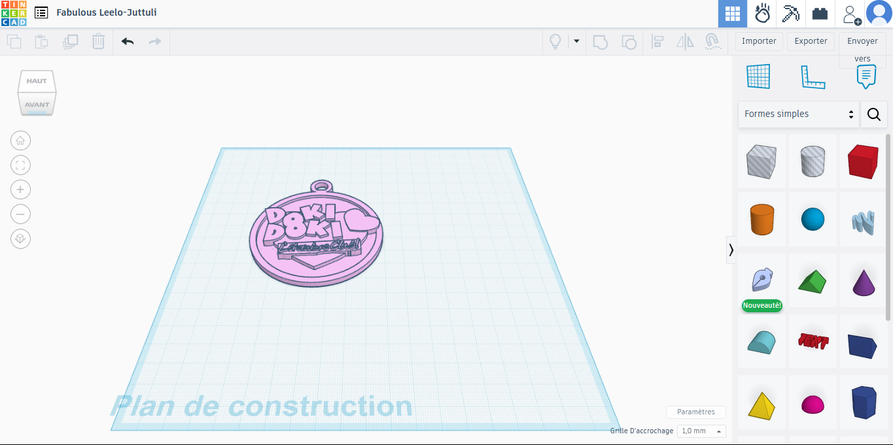Toggle orthographic perspective view cube icon
This screenshot has height=445, width=893.
click(x=20, y=239)
